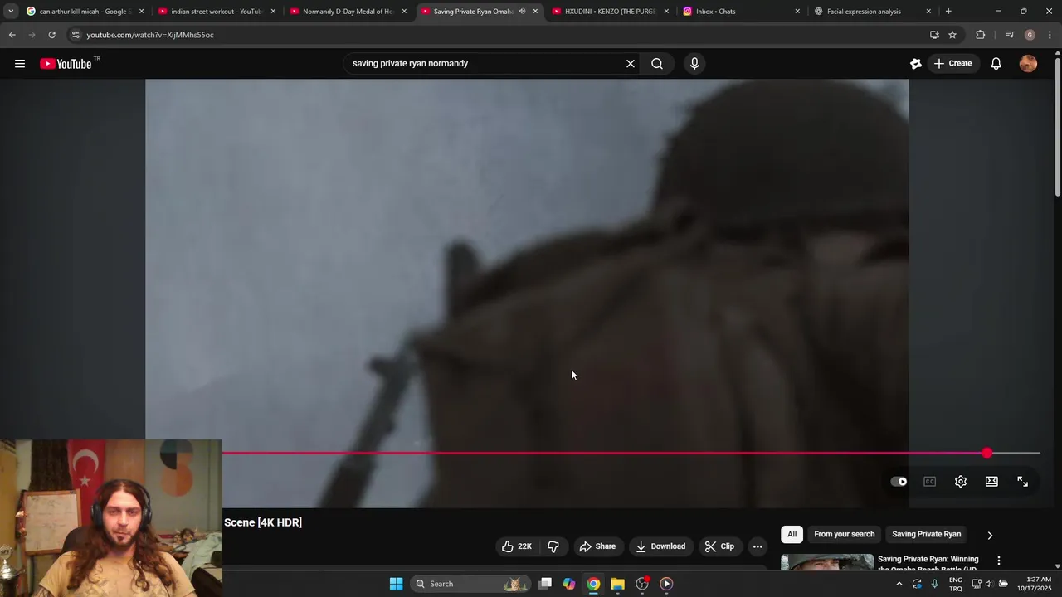Share this video
The height and width of the screenshot is (597, 1062).
point(597,546)
